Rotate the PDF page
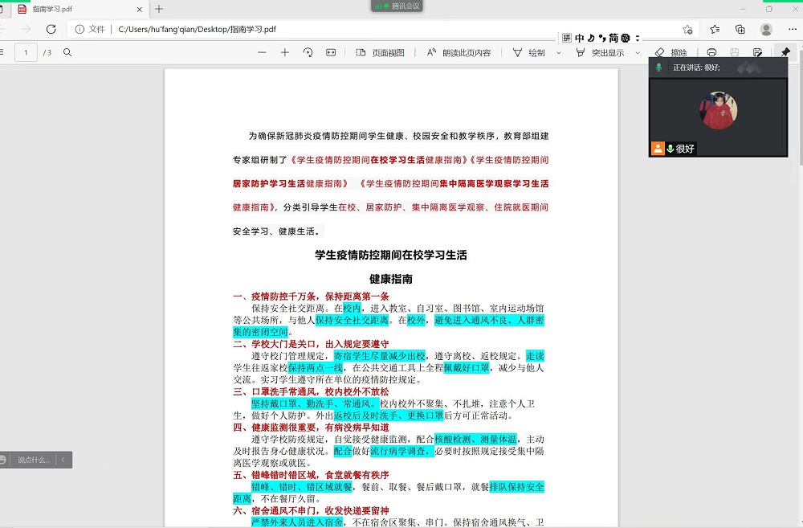Viewport: 803px width, 528px height. (308, 52)
